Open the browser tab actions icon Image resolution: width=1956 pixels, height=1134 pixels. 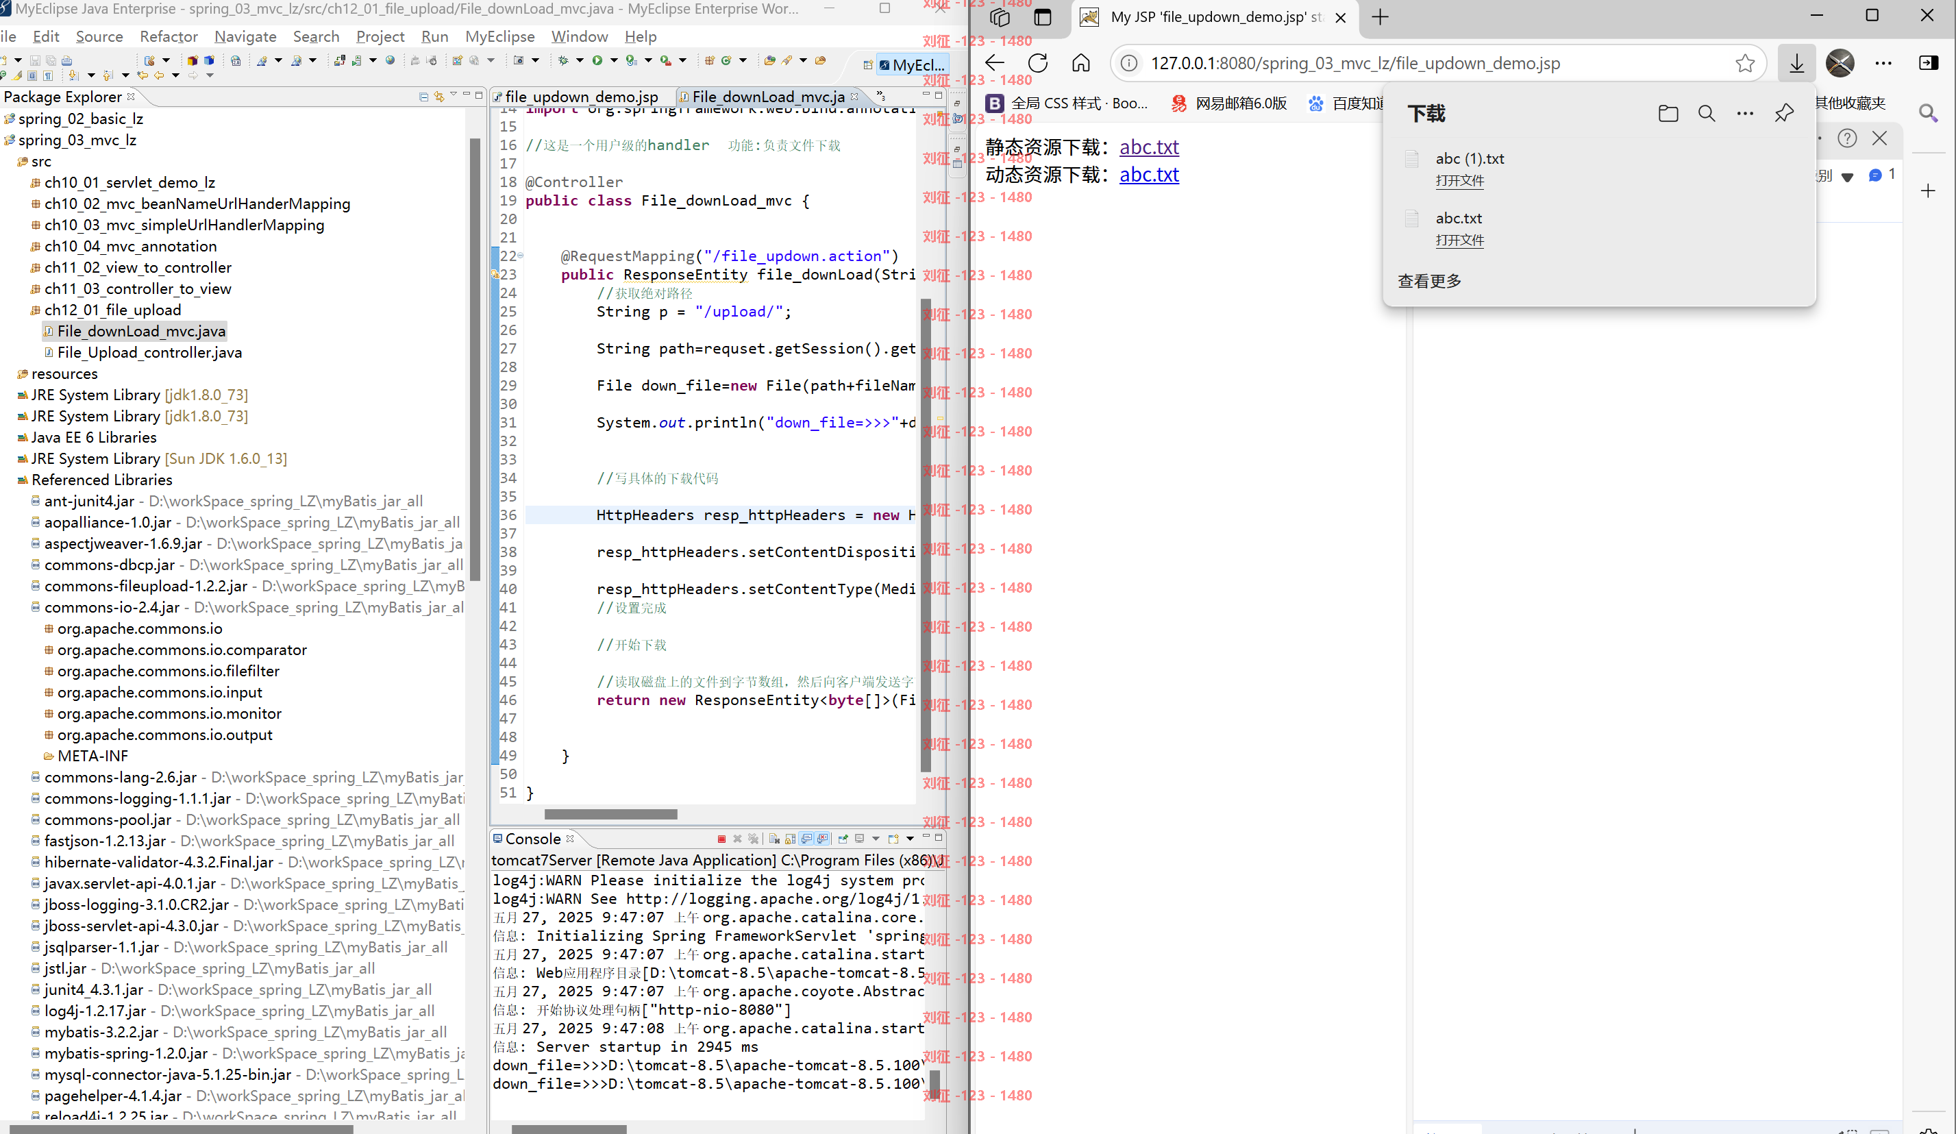1043,17
